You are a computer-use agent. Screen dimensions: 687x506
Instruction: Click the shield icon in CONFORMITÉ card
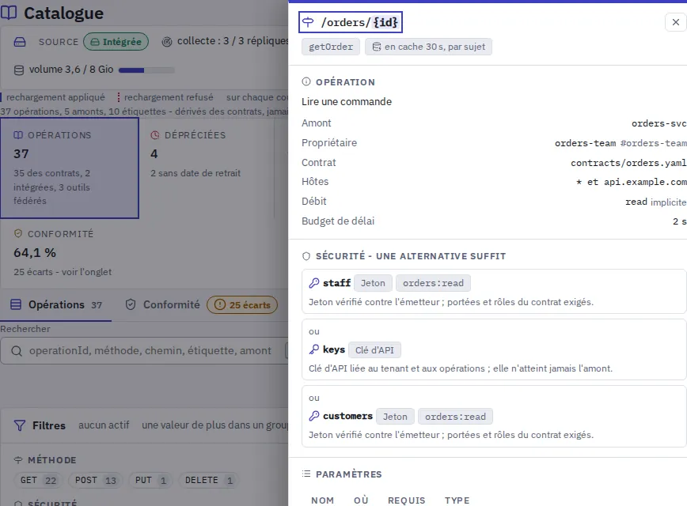(18, 234)
